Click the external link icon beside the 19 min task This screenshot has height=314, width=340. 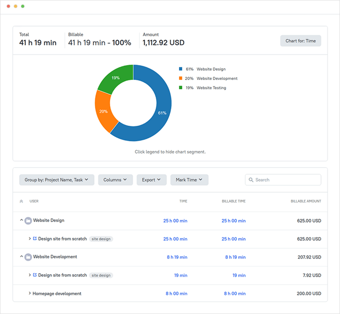[35, 275]
